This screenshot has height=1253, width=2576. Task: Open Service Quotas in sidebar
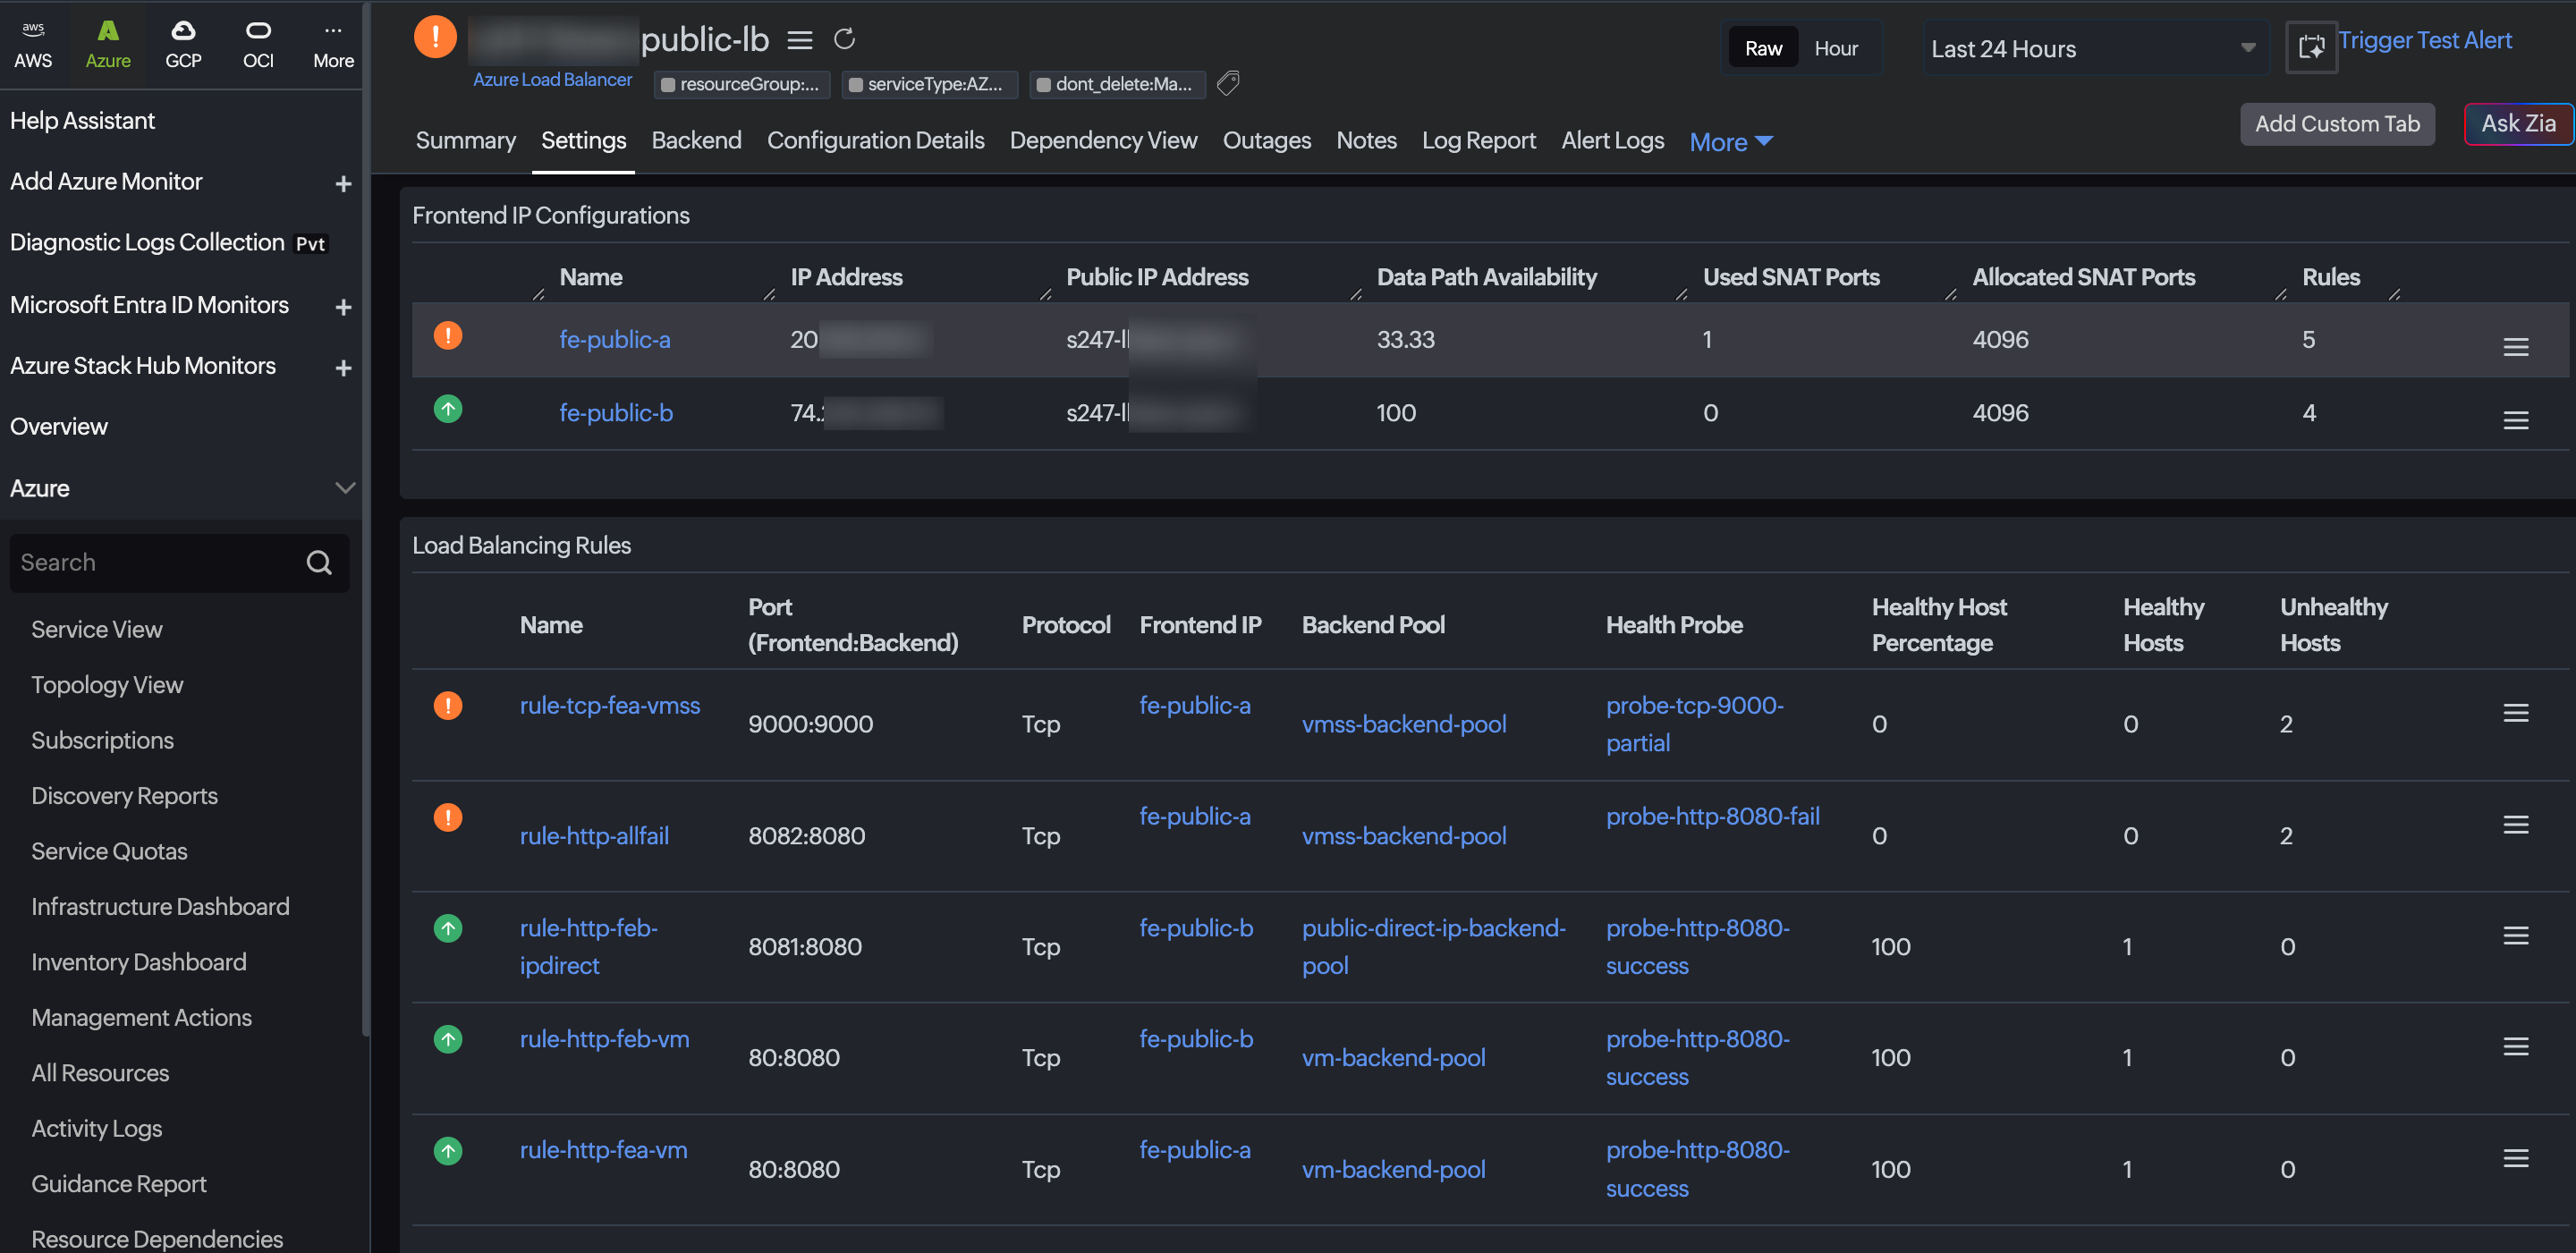point(109,851)
